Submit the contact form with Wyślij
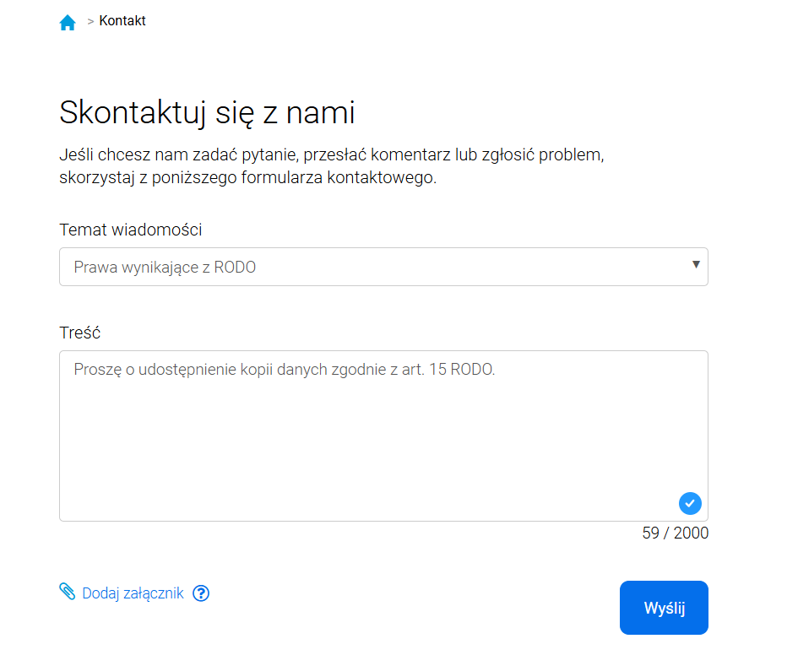 (x=664, y=608)
